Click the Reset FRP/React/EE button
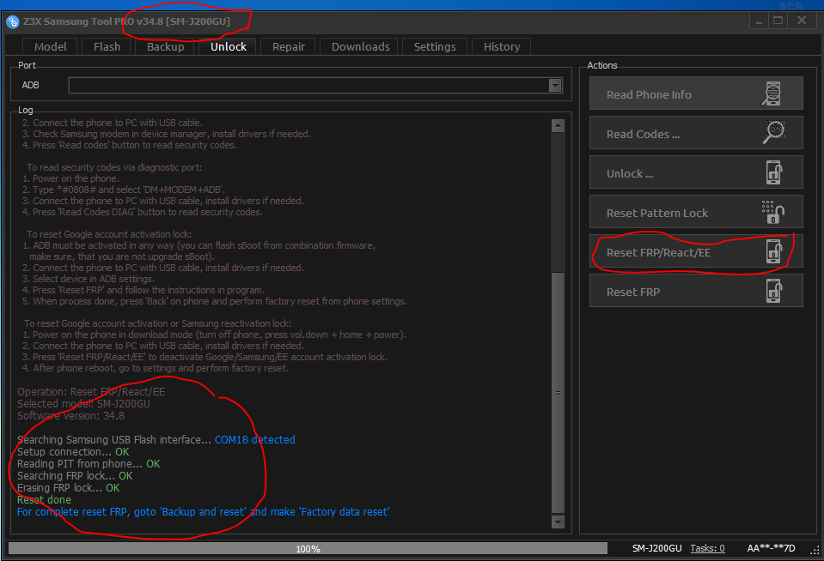This screenshot has width=824, height=561. tap(696, 251)
